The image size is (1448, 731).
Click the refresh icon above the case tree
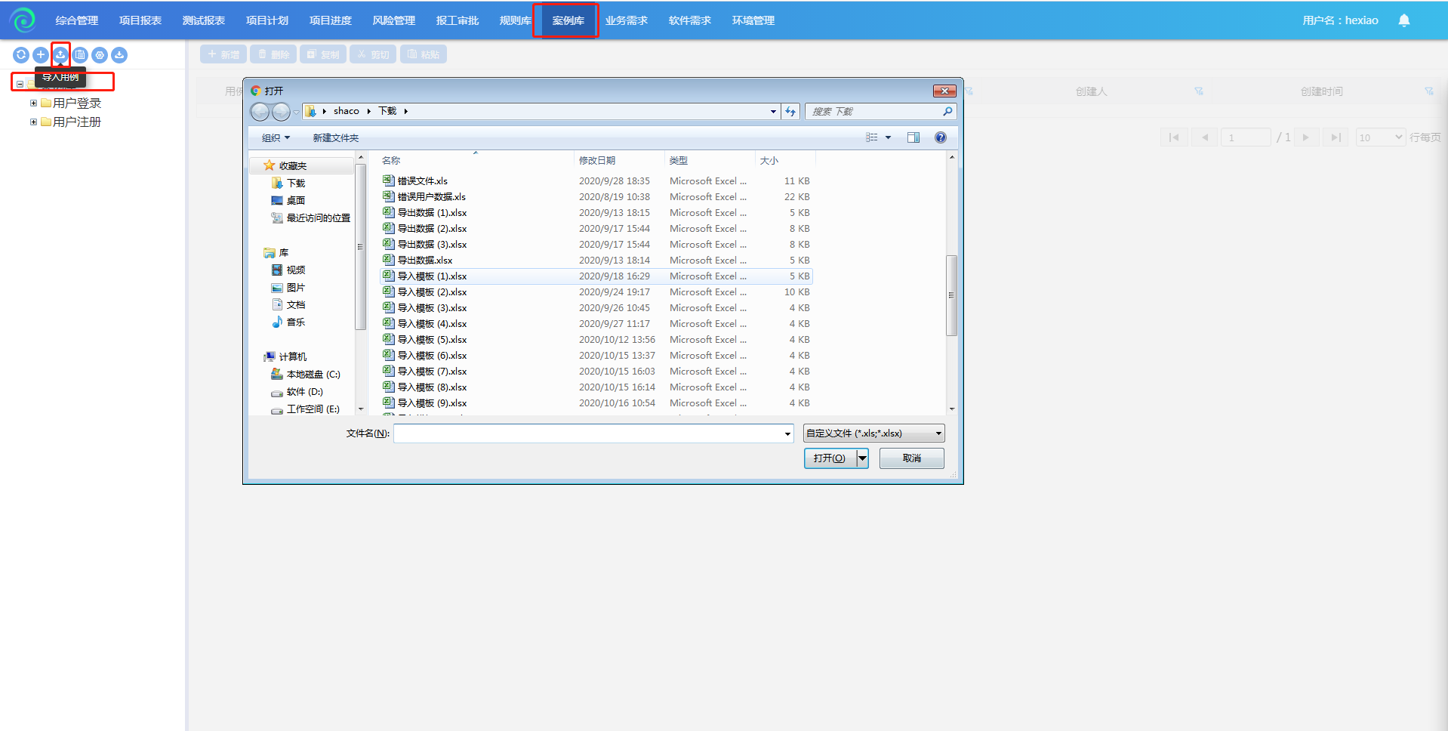21,54
